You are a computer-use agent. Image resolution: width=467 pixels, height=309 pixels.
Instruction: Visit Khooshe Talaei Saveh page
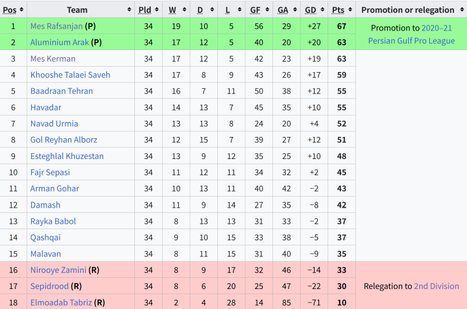pos(70,75)
